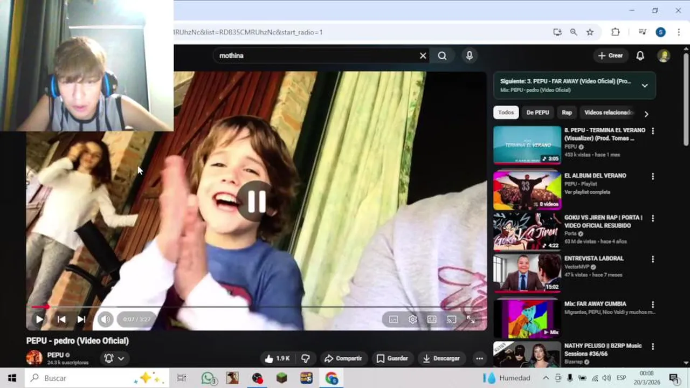Open EL ALBUM DEL VERANO playlist title

[595, 176]
